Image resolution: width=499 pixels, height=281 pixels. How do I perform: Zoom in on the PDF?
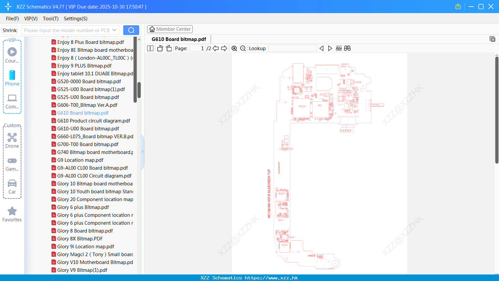pyautogui.click(x=234, y=48)
